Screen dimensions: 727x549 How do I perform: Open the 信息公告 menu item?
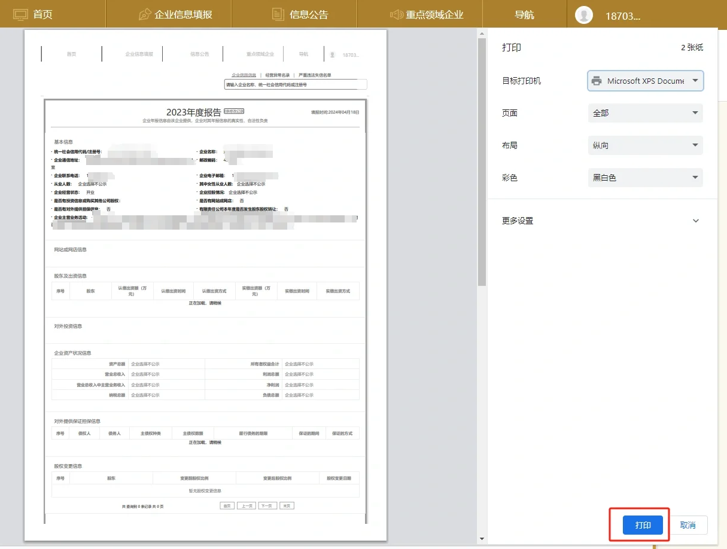click(309, 14)
